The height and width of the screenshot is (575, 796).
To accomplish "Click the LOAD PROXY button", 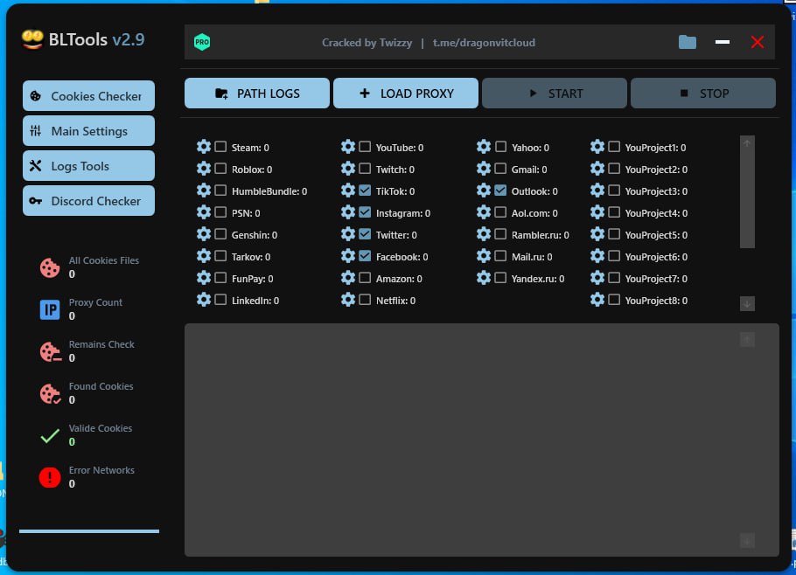I will click(406, 94).
